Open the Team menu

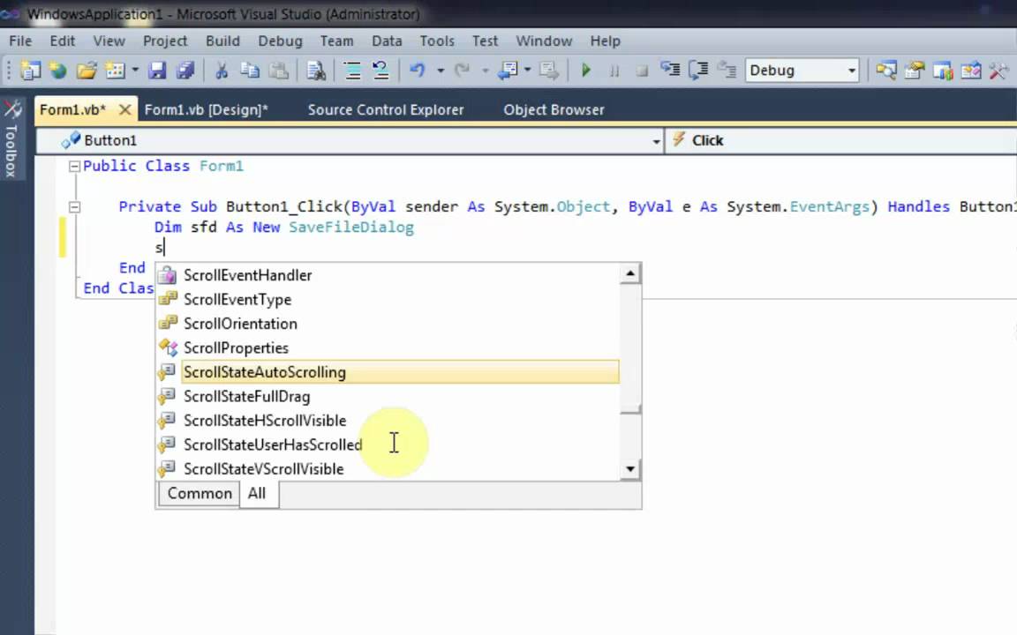(x=336, y=41)
